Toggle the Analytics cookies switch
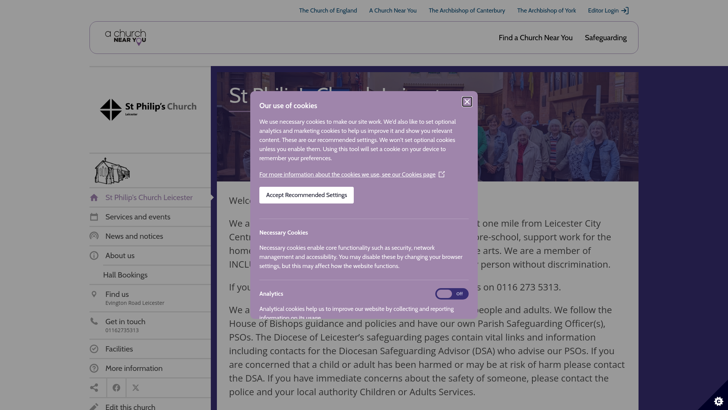Image resolution: width=728 pixels, height=410 pixels. pos(452,294)
